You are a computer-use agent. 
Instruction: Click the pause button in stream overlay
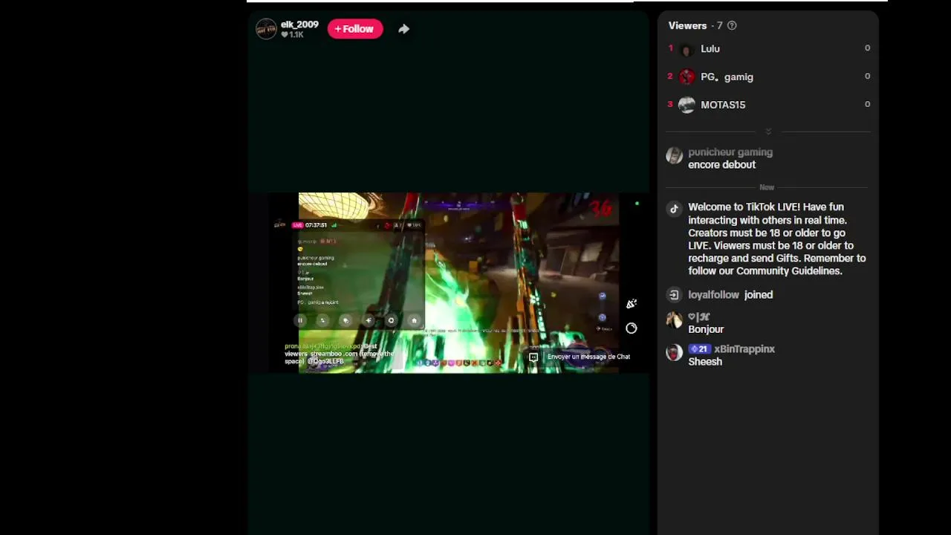(300, 320)
